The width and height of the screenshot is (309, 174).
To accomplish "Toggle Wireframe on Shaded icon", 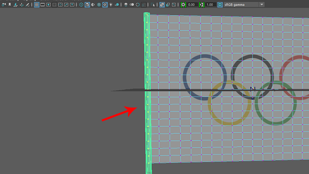I will point(99,4).
